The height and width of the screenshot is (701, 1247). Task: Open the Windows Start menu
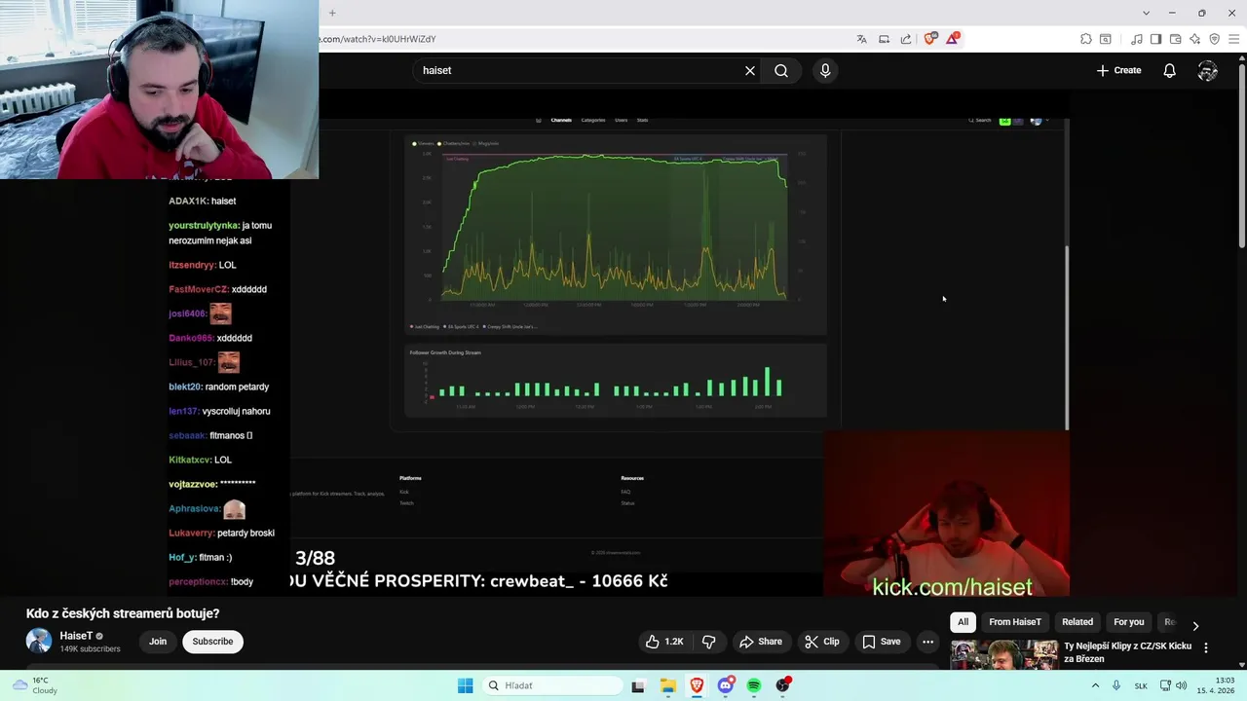tap(466, 685)
